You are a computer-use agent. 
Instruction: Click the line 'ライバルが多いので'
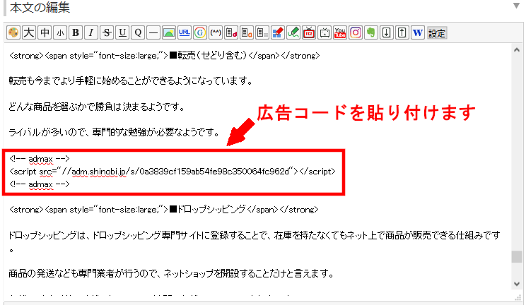(x=114, y=133)
